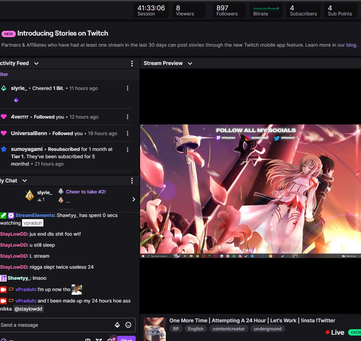Click the stream preview video
361x341 pixels.
pyautogui.click(x=250, y=191)
